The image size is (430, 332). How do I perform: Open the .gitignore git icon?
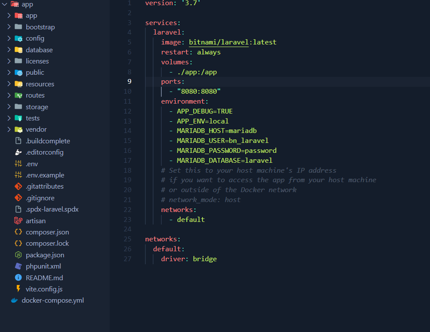coord(19,198)
